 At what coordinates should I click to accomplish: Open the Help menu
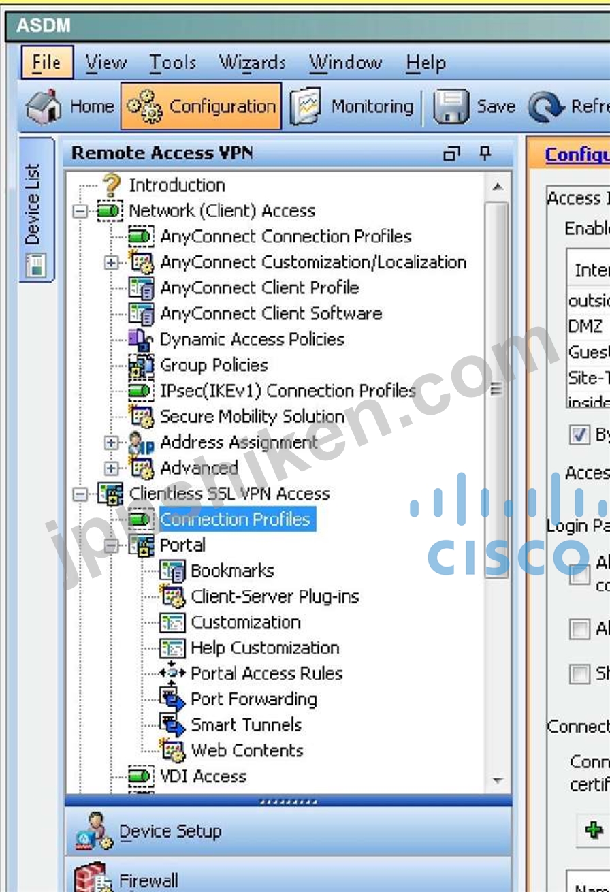coord(426,63)
